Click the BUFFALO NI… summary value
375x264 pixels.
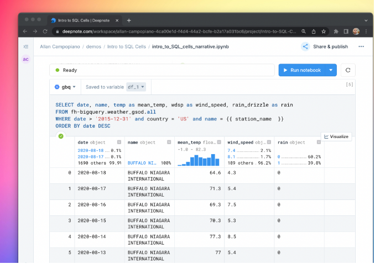click(142, 163)
